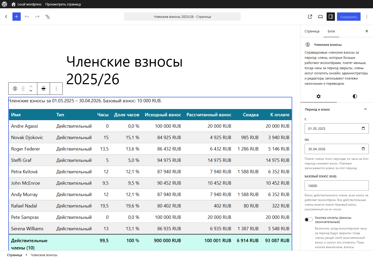Open the block inserter plus button

click(x=17, y=17)
